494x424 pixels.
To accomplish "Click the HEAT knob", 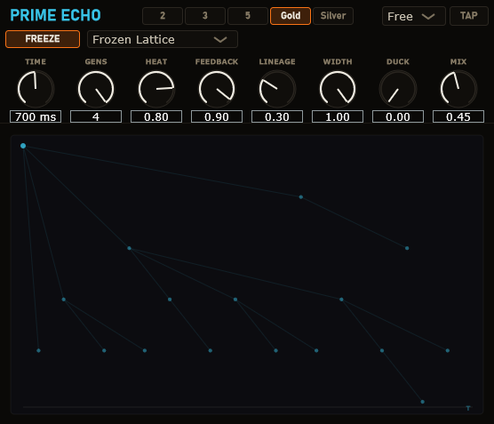I will pyautogui.click(x=156, y=89).
